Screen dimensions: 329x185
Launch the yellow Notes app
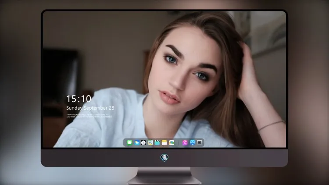[x=164, y=142]
